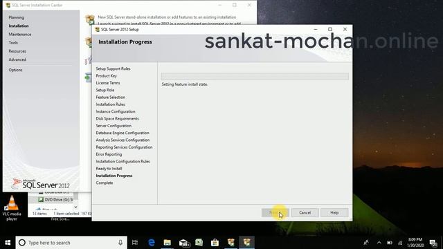Open taskbar clock showing 8:09 PM
Screen dimensions: 443x249
pos(415,243)
